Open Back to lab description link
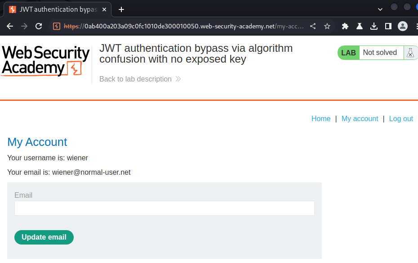Viewport: 418px width, 263px height. [x=140, y=79]
